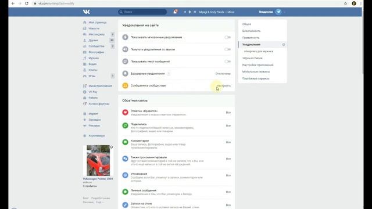
Task: Open the Чёрный список settings section
Action: [252, 58]
